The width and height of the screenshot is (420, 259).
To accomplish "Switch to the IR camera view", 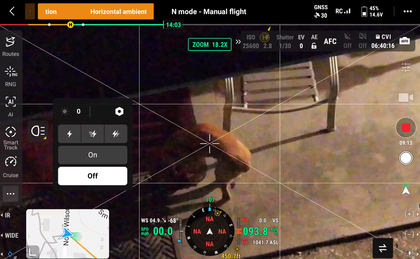I will (x=6, y=215).
